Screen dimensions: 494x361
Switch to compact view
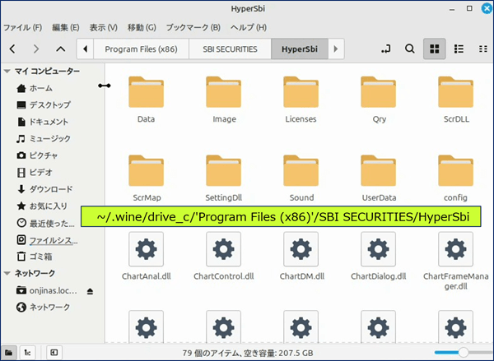click(x=482, y=49)
